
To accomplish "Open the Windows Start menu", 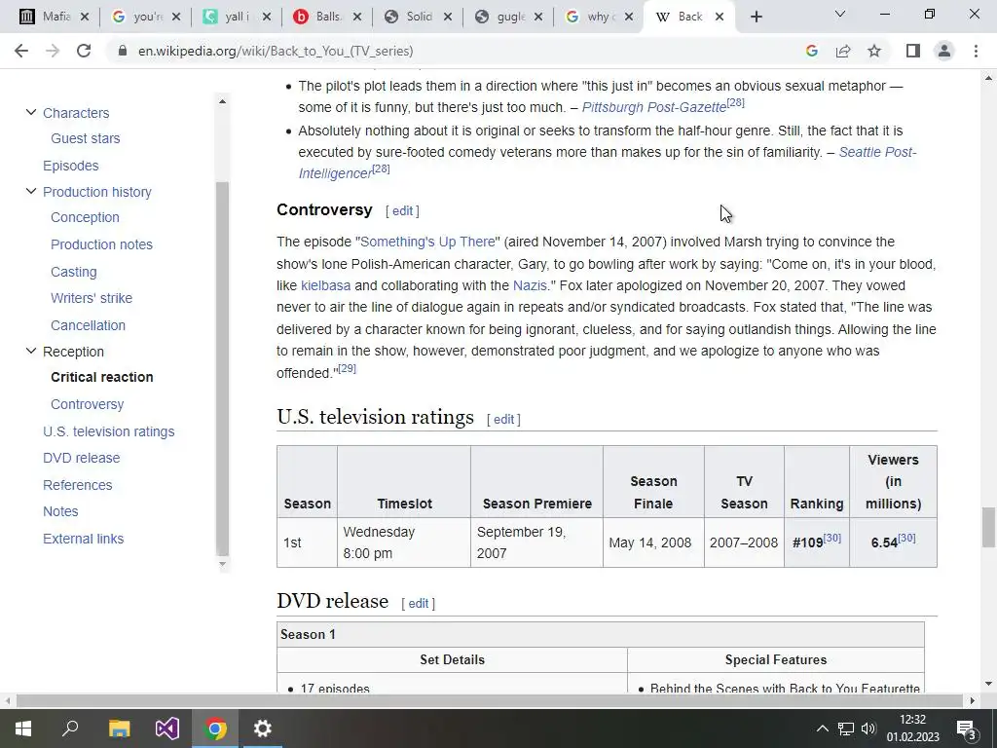I will pyautogui.click(x=23, y=729).
